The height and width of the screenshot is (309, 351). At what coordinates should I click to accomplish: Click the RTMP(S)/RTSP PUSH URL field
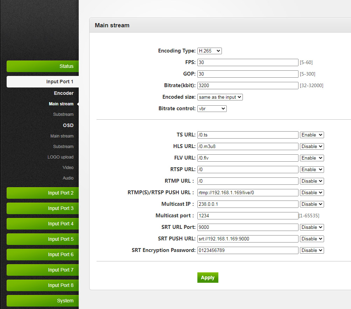click(x=247, y=192)
